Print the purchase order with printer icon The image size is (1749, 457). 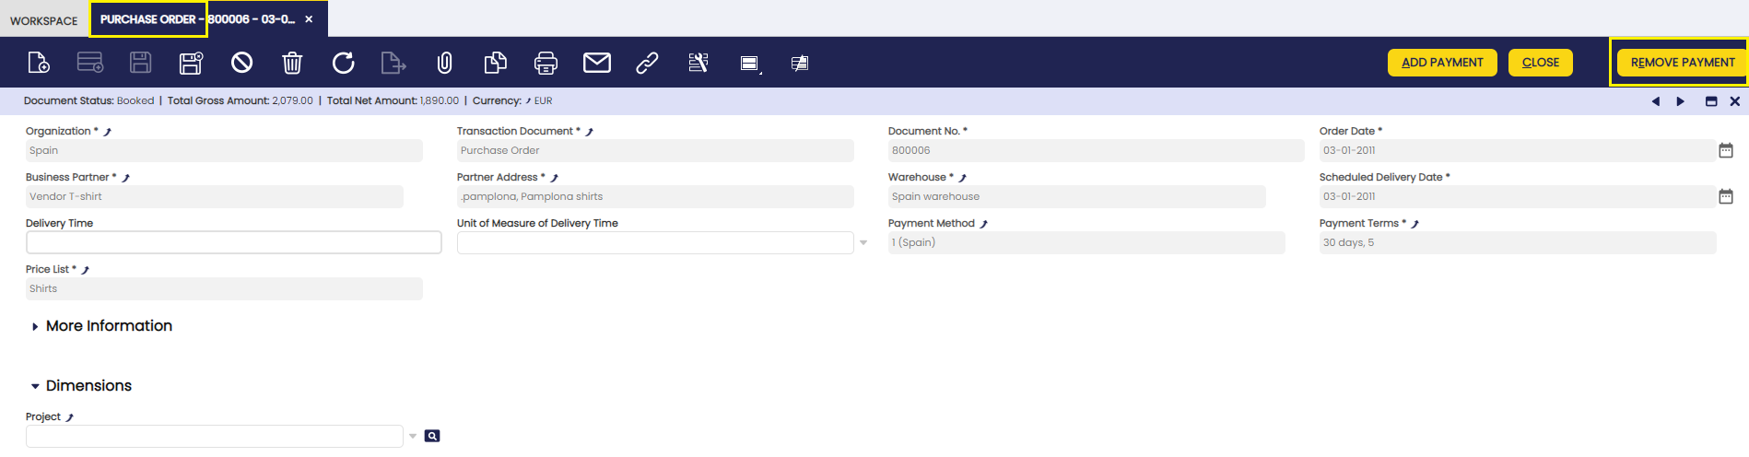pyautogui.click(x=546, y=63)
